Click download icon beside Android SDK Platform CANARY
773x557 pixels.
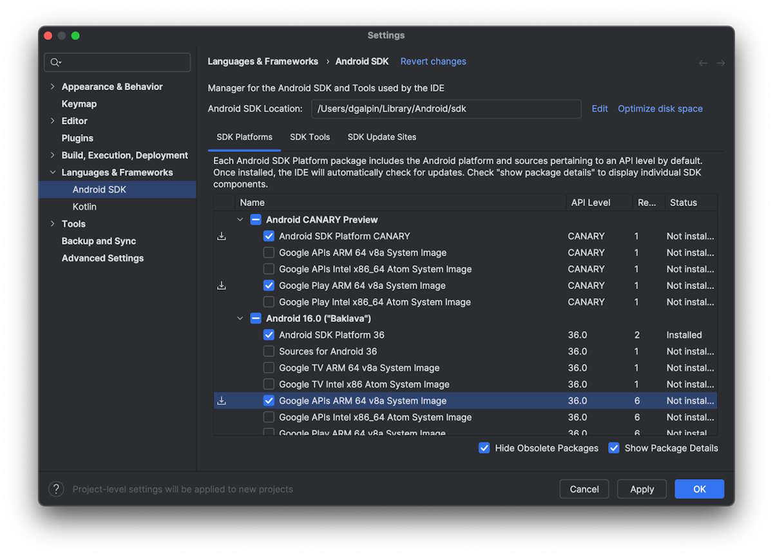tap(222, 236)
